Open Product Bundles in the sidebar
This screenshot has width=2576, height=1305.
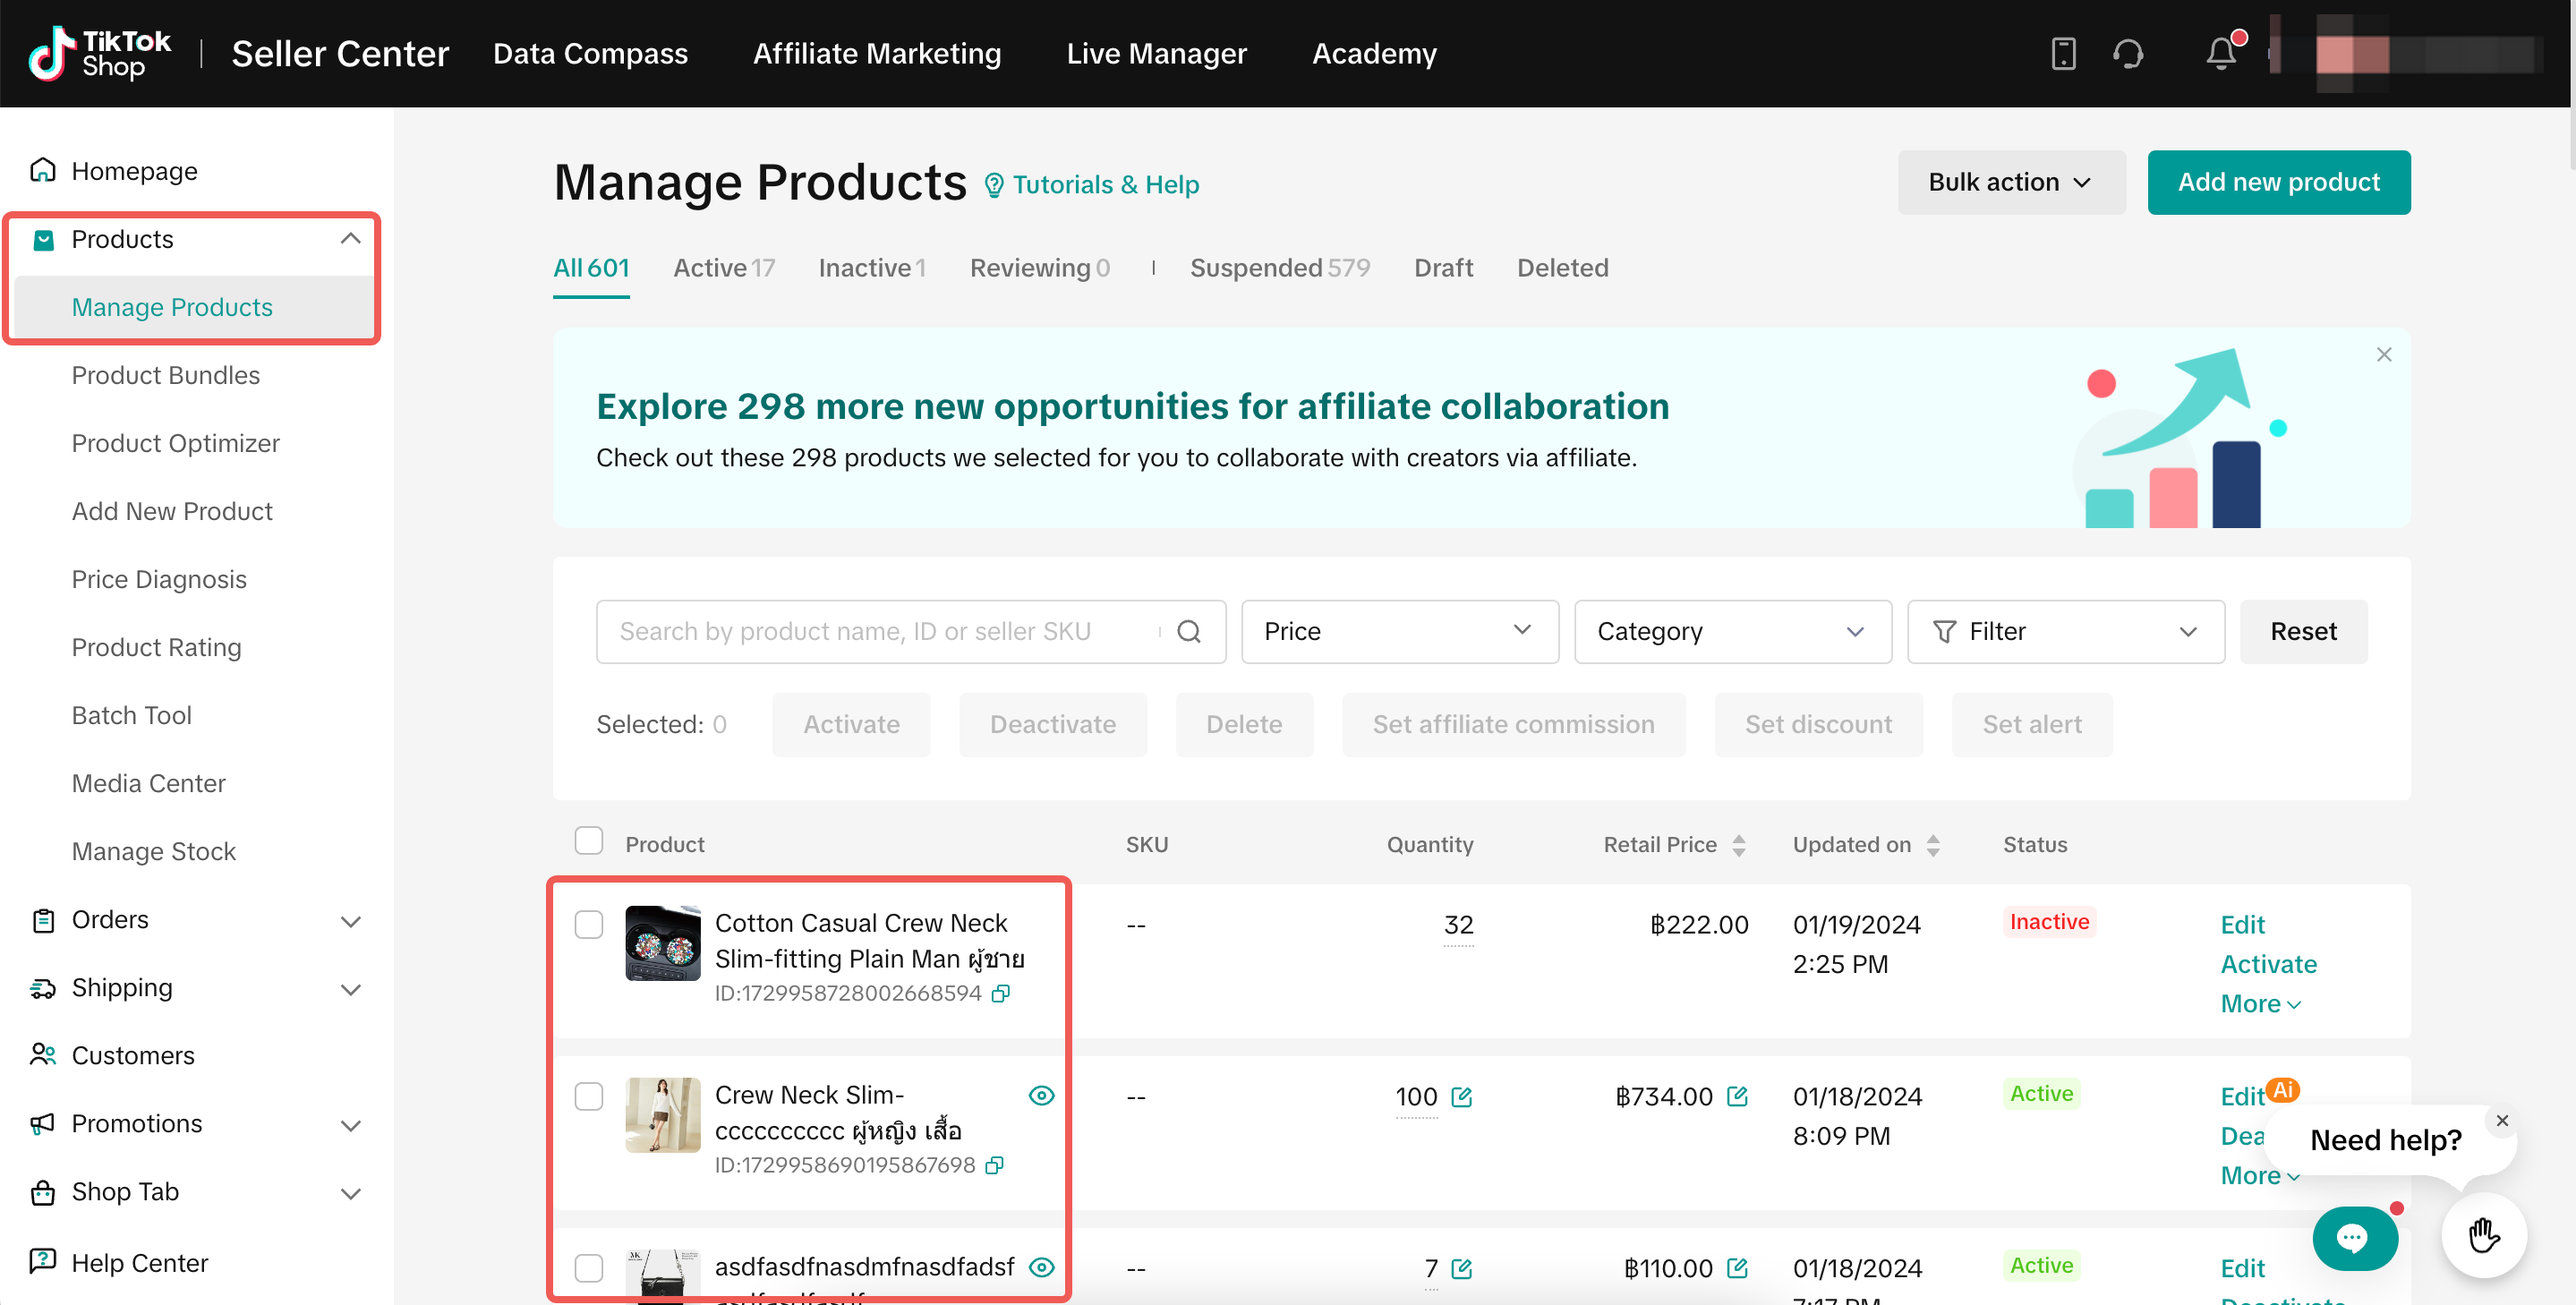[165, 375]
